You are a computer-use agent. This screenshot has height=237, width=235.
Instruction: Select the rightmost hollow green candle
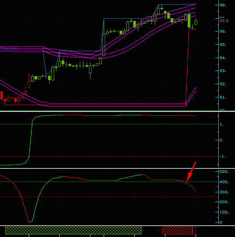pyautogui.click(x=196, y=22)
